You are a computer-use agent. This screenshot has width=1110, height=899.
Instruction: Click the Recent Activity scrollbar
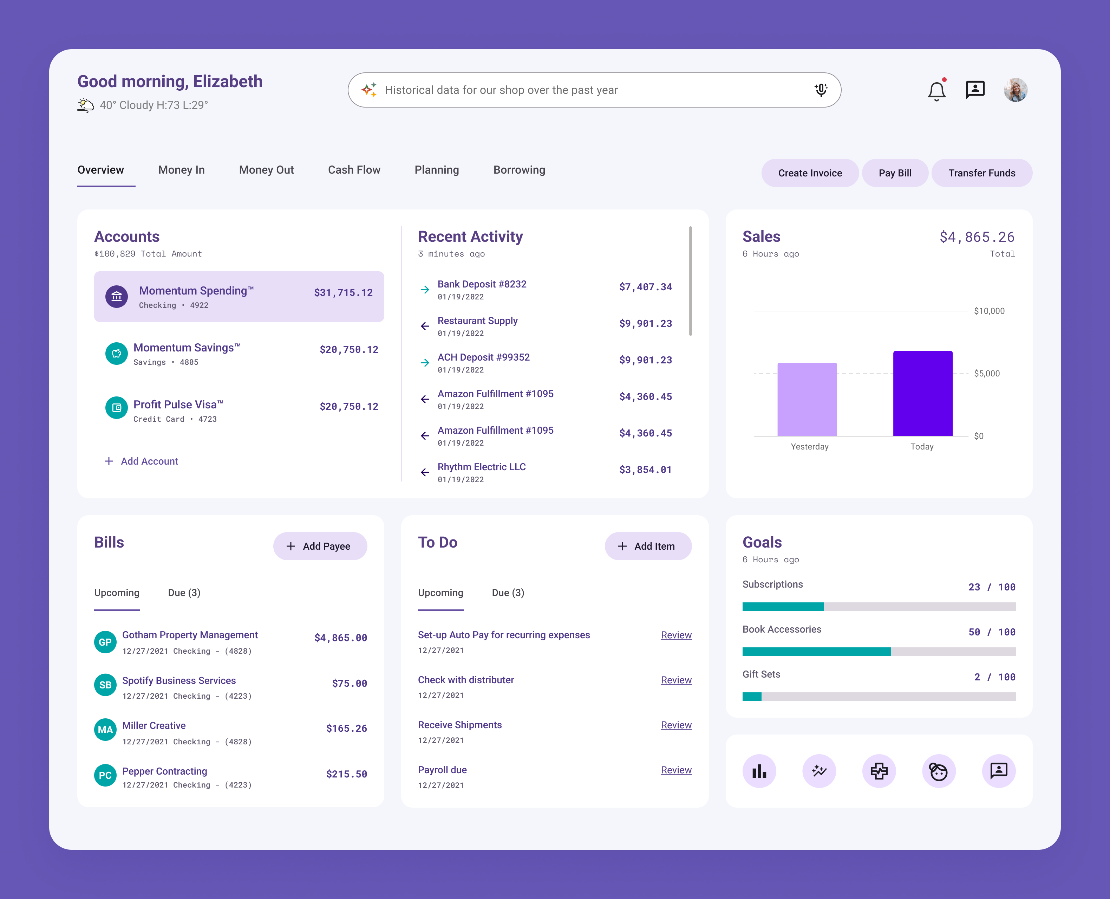click(x=690, y=281)
